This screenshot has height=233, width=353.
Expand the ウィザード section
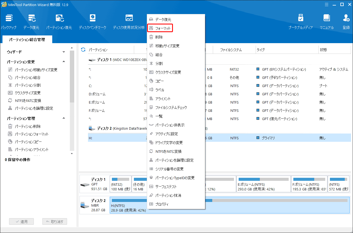point(64,52)
